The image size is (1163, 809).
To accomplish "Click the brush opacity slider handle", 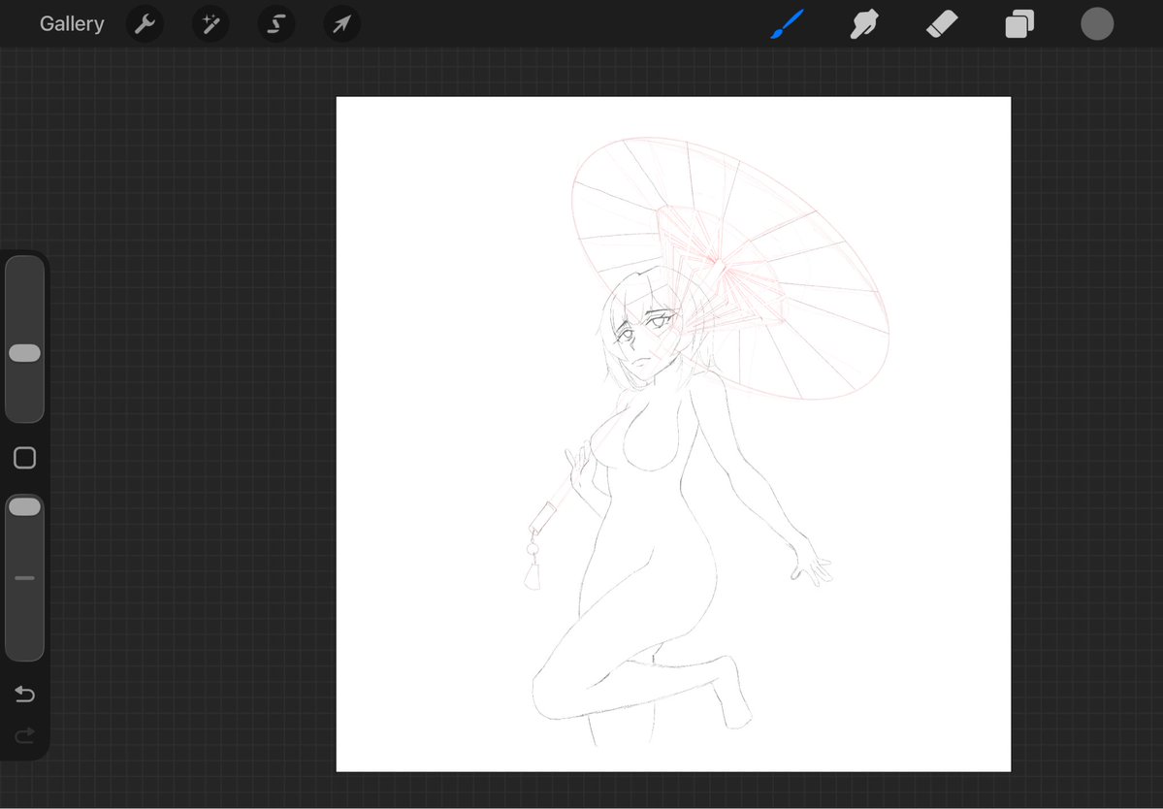I will point(24,507).
